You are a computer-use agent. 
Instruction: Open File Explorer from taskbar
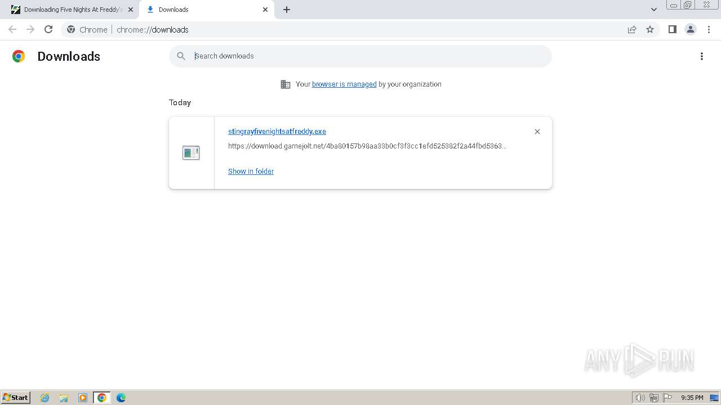[64, 398]
